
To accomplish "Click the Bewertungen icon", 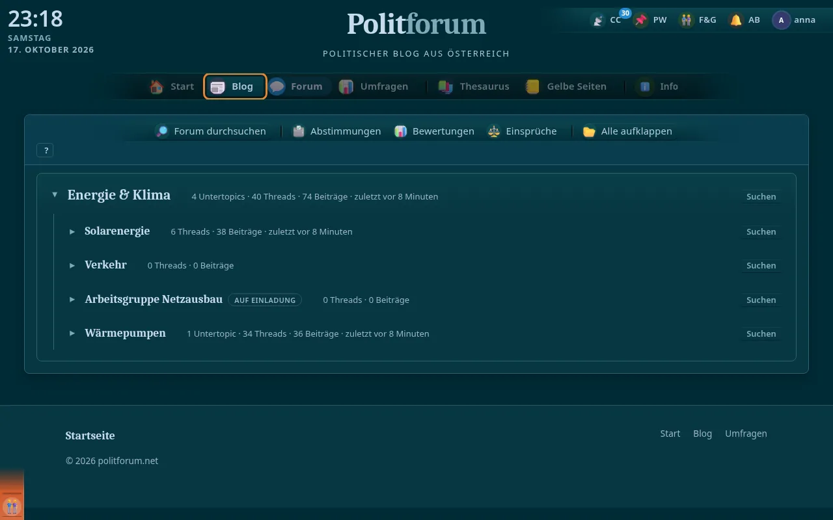I will point(401,131).
